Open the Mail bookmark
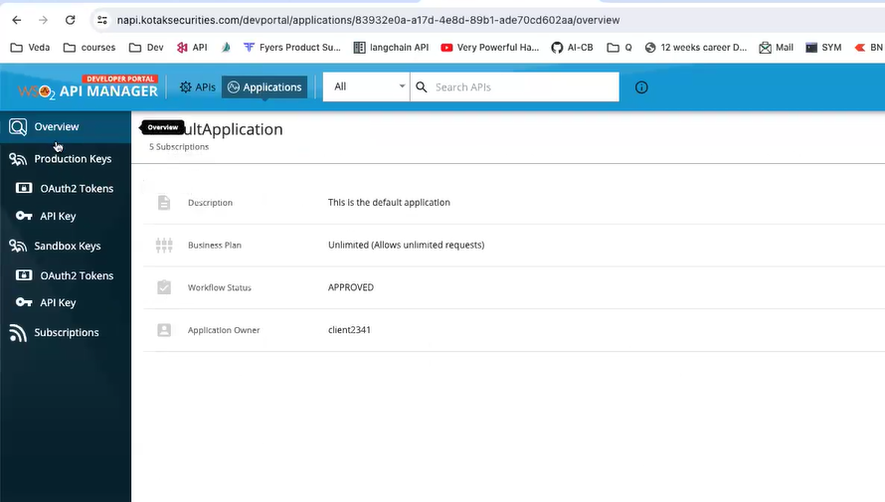 776,48
